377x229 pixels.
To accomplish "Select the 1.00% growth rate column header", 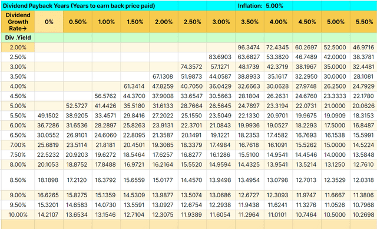I will [106, 22].
